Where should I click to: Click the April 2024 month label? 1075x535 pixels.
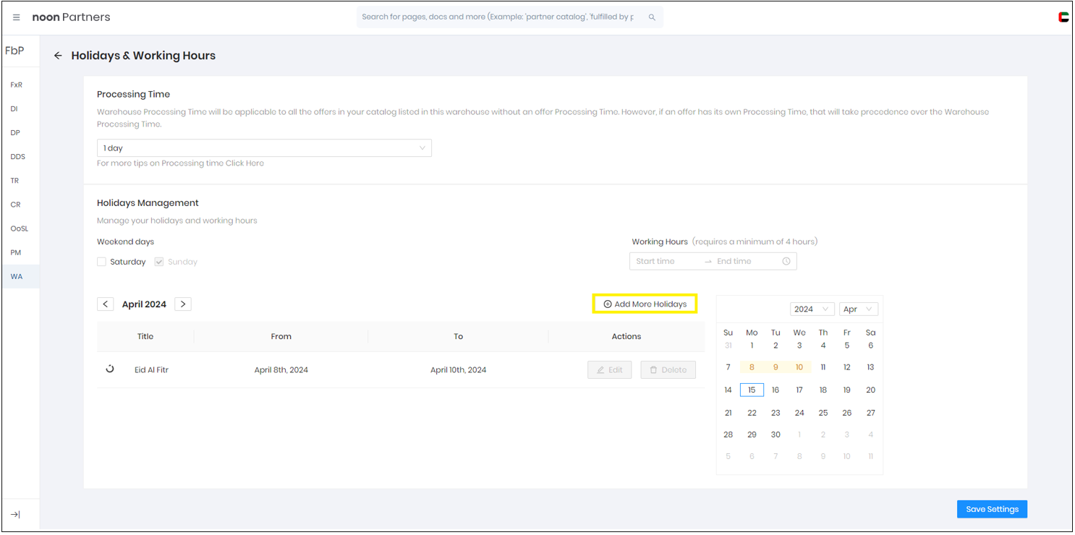(x=144, y=304)
